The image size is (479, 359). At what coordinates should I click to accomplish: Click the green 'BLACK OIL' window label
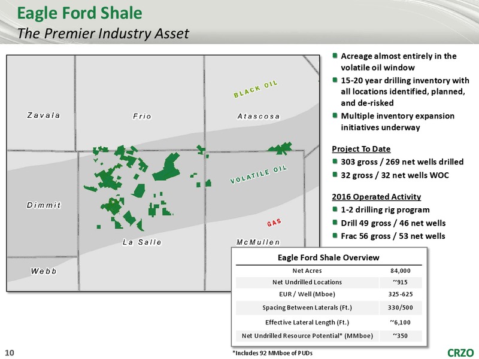(256, 89)
